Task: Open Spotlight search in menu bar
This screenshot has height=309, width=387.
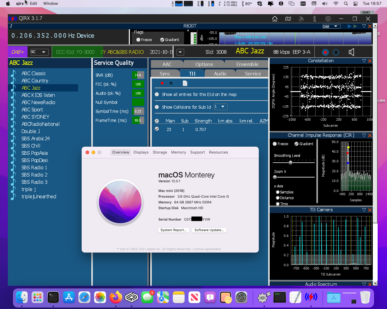Action: (346, 4)
